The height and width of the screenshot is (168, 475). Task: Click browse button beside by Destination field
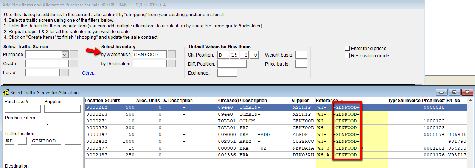pyautogui.click(x=172, y=64)
